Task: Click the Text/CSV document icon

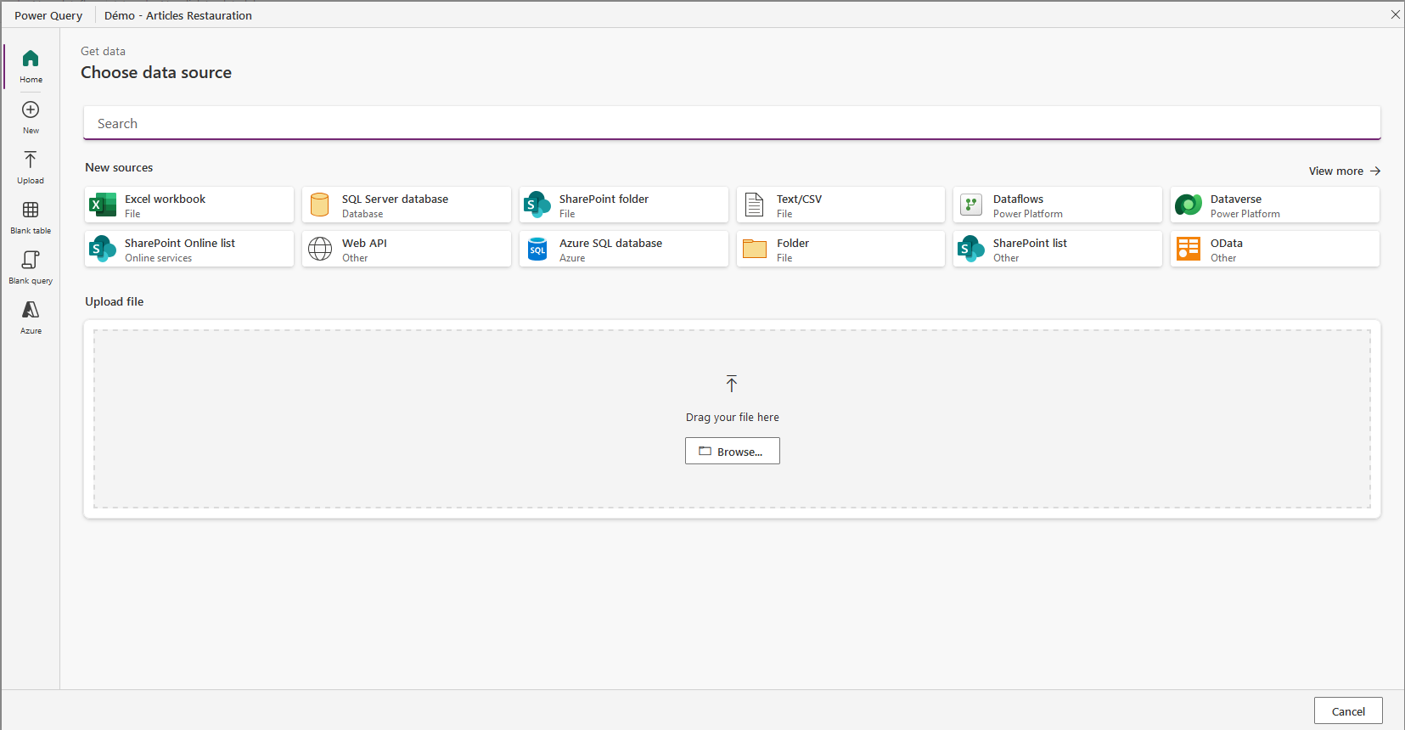Action: [755, 205]
